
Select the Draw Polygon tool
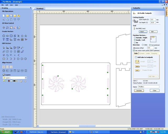tap(22, 36)
